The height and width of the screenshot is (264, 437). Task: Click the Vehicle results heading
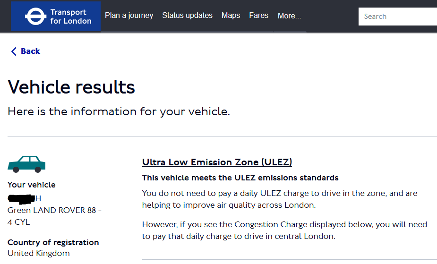71,87
